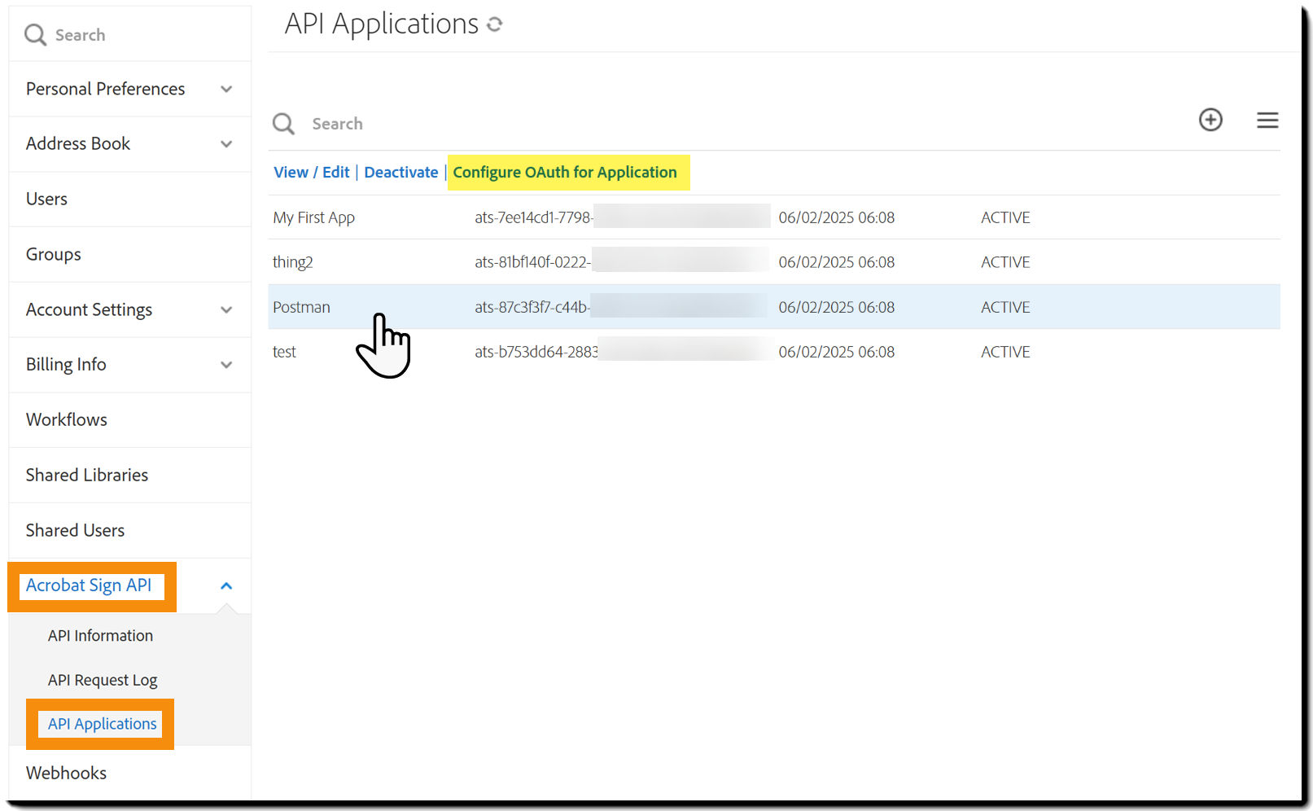Screen dimensions: 1313x811
Task: Select the Postman application row
Action: pyautogui.click(x=301, y=307)
